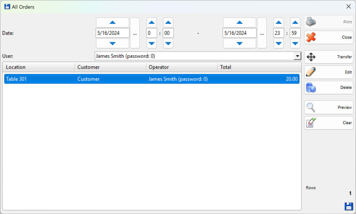The height and width of the screenshot is (214, 356).
Task: Click the Transfer button with arrows icon
Action: [329, 57]
